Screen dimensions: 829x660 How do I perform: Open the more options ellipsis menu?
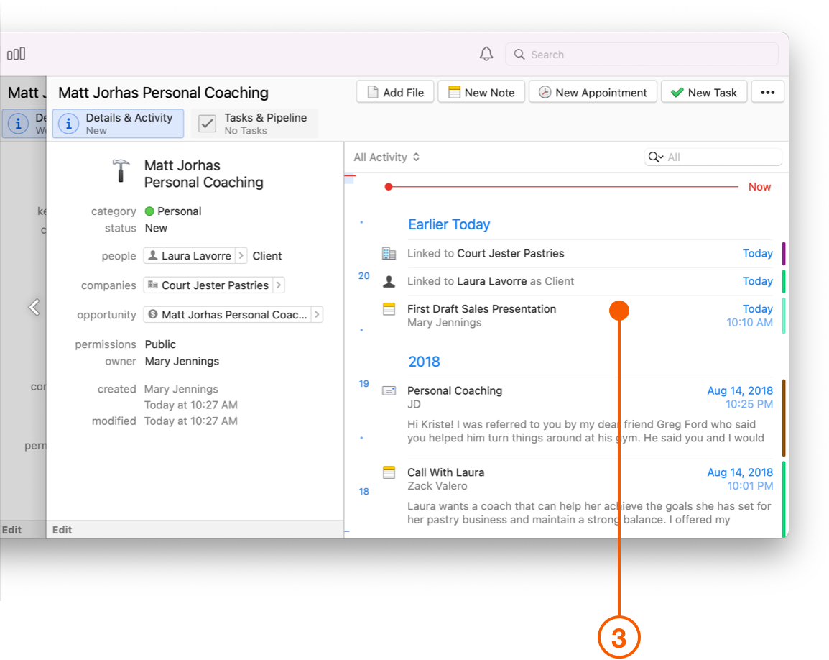click(767, 92)
